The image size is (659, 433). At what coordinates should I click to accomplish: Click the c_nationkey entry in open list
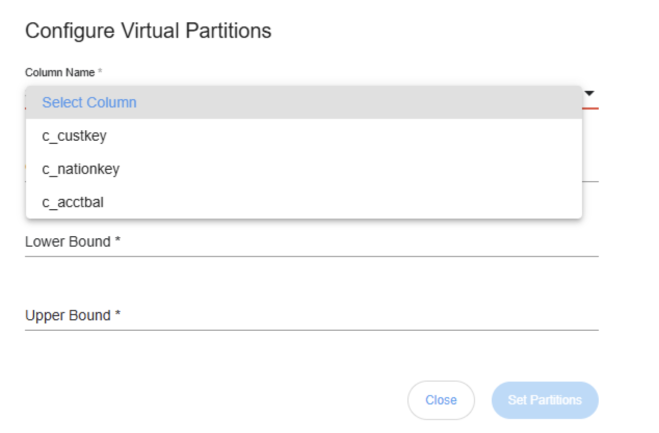pos(81,169)
